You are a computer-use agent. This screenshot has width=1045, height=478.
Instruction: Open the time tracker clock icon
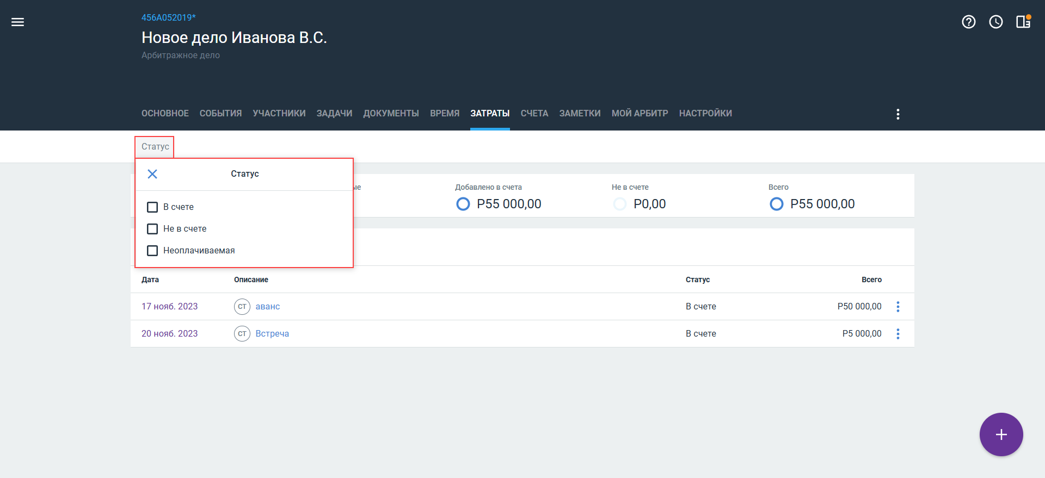[995, 22]
